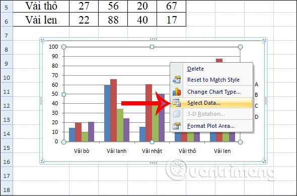The width and height of the screenshot is (297, 196).
Task: Click the cell with value 27
Action: 84,6
